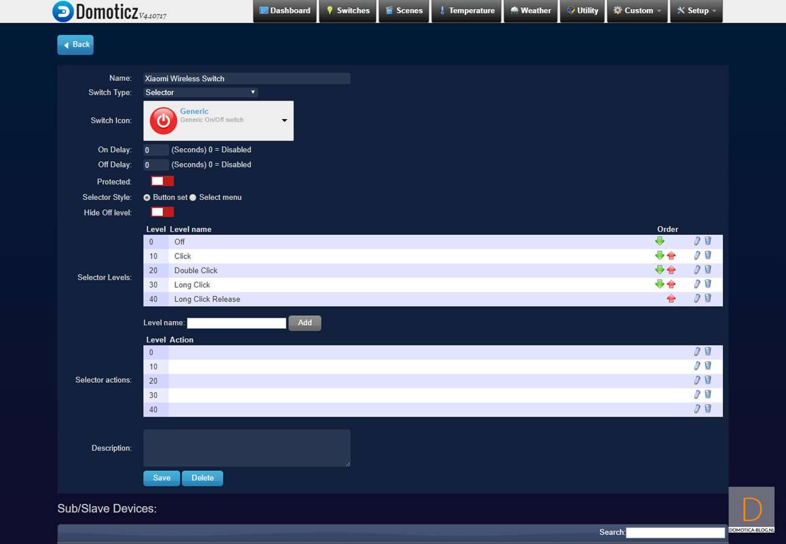786x544 pixels.
Task: Move Double Click level up with red arrow
Action: pyautogui.click(x=671, y=270)
